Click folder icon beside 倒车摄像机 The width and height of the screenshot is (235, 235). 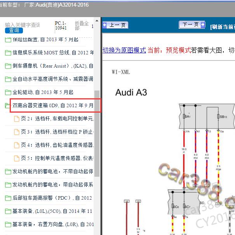tap(8, 66)
